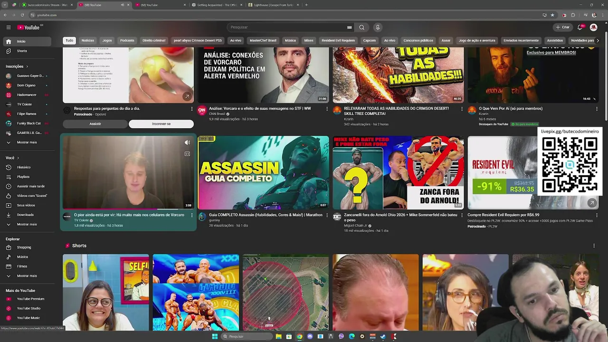This screenshot has width=608, height=342.
Task: Expand Mostrar mais under Você
Action: coord(27,224)
